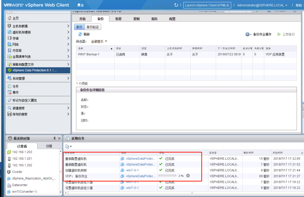Viewport: 304px width, 197px height.
Task: Open 主机和群集 hosts and clusters icon
Action: (x=9, y=26)
